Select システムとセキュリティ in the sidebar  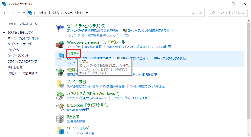(20, 32)
